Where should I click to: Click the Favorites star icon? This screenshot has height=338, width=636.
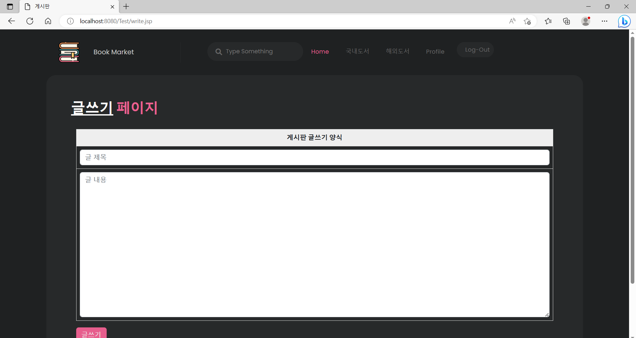527,21
